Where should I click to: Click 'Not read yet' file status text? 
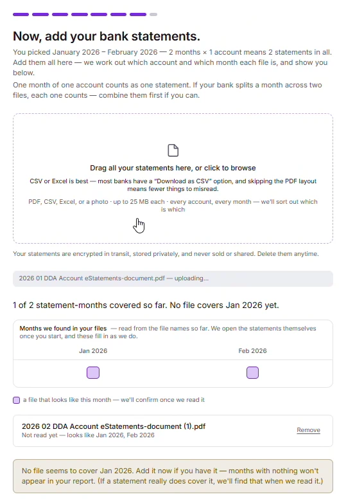pos(40,435)
